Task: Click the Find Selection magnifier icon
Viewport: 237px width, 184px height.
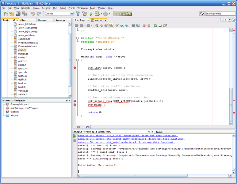Action: 97,25
